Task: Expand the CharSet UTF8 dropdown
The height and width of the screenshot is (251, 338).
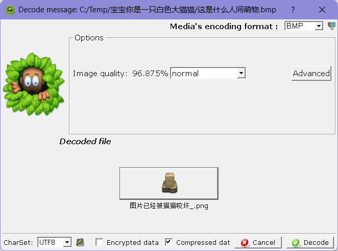Action: (54, 242)
